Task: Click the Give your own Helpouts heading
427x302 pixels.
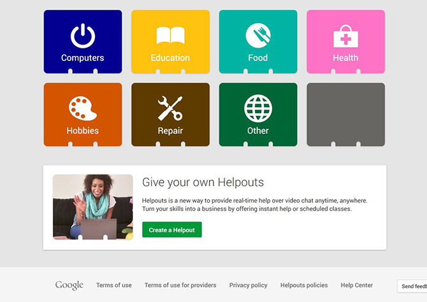Action: [203, 182]
